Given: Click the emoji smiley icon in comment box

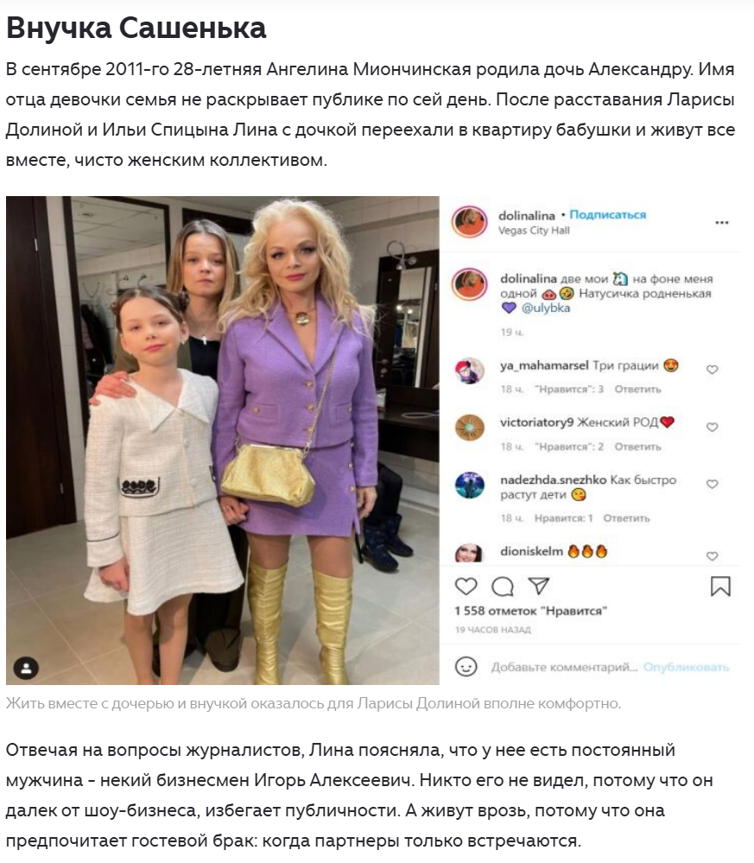Looking at the screenshot, I should point(466,667).
